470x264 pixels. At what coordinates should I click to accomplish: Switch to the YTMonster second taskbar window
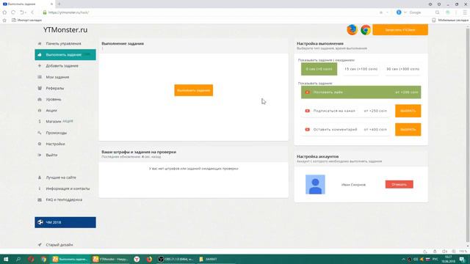pyautogui.click(x=110, y=259)
